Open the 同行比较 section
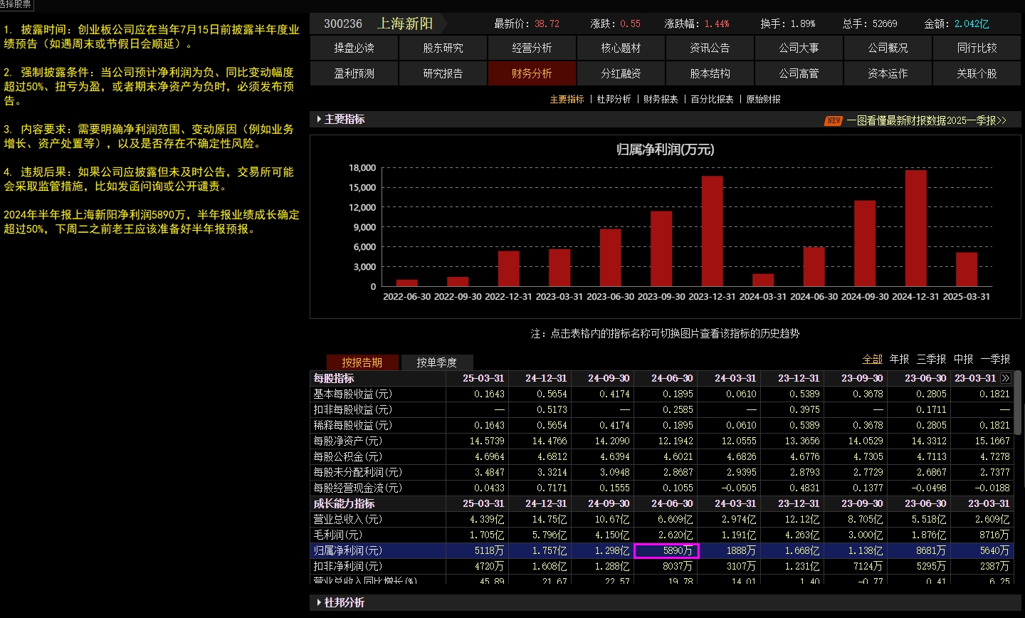 click(x=977, y=48)
